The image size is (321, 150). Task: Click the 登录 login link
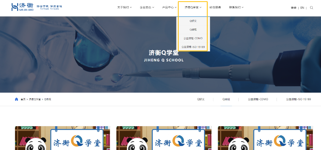tap(293, 8)
